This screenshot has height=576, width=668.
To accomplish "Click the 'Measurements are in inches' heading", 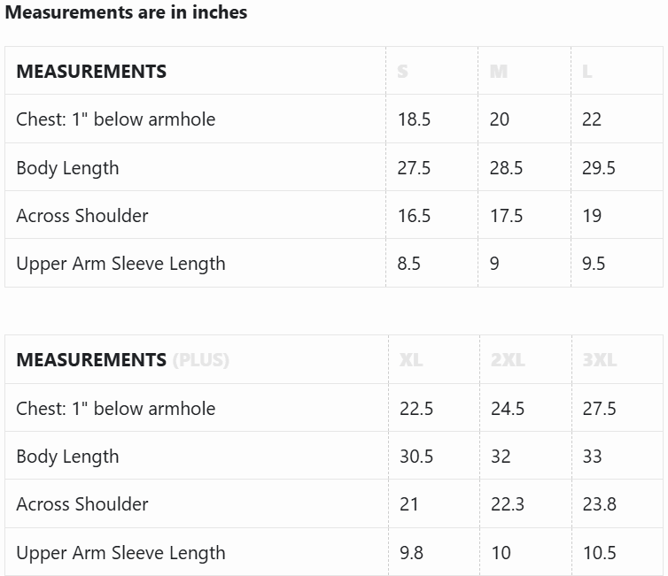I will click(127, 12).
